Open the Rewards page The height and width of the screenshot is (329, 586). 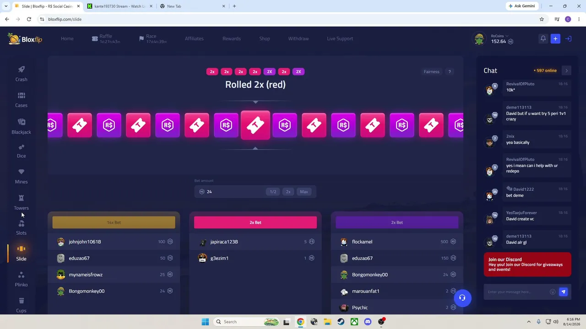(232, 39)
